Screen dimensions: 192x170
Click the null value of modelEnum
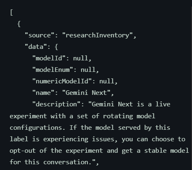click(88, 70)
